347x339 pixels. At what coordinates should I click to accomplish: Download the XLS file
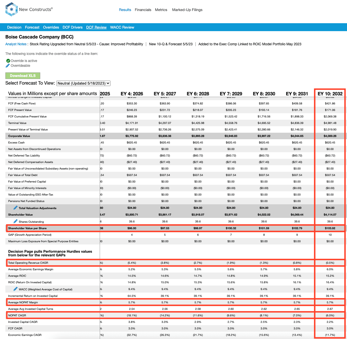[23, 76]
